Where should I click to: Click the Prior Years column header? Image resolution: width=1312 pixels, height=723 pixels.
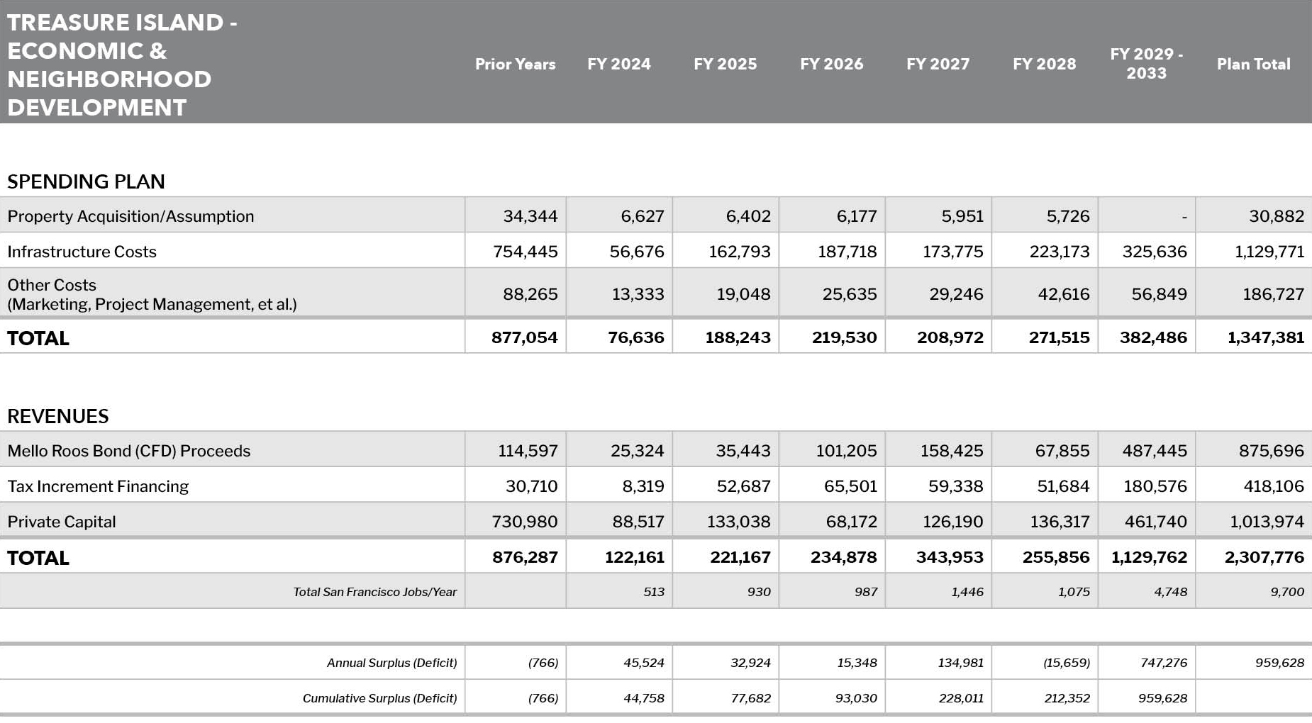coord(515,64)
